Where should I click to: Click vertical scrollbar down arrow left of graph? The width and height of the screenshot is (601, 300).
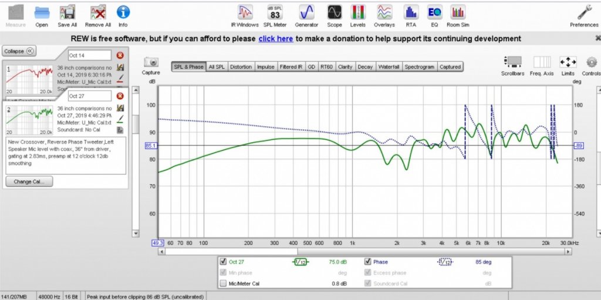tap(136, 233)
